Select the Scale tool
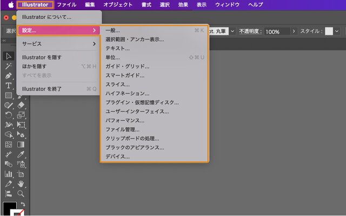This screenshot has height=216, width=346. (21, 115)
